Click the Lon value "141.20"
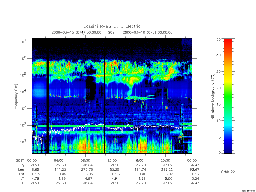Image resolution: width=256 pixels, height=192 pixels. coord(60,170)
